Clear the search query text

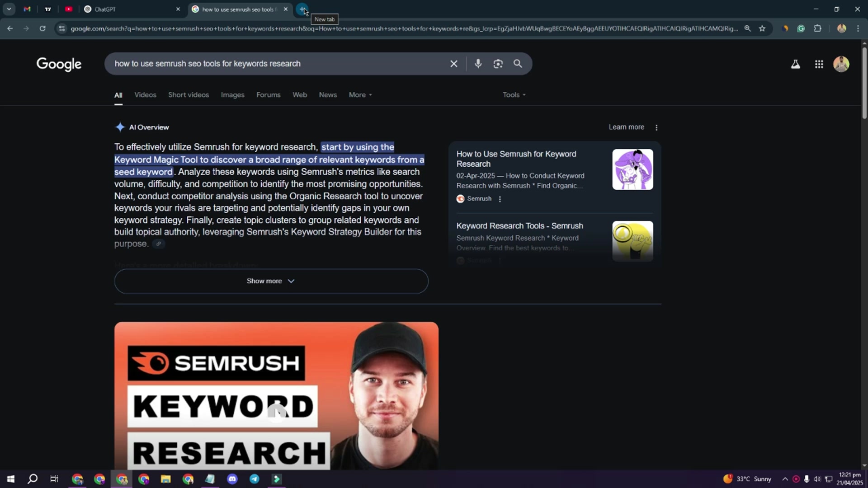[x=454, y=64]
